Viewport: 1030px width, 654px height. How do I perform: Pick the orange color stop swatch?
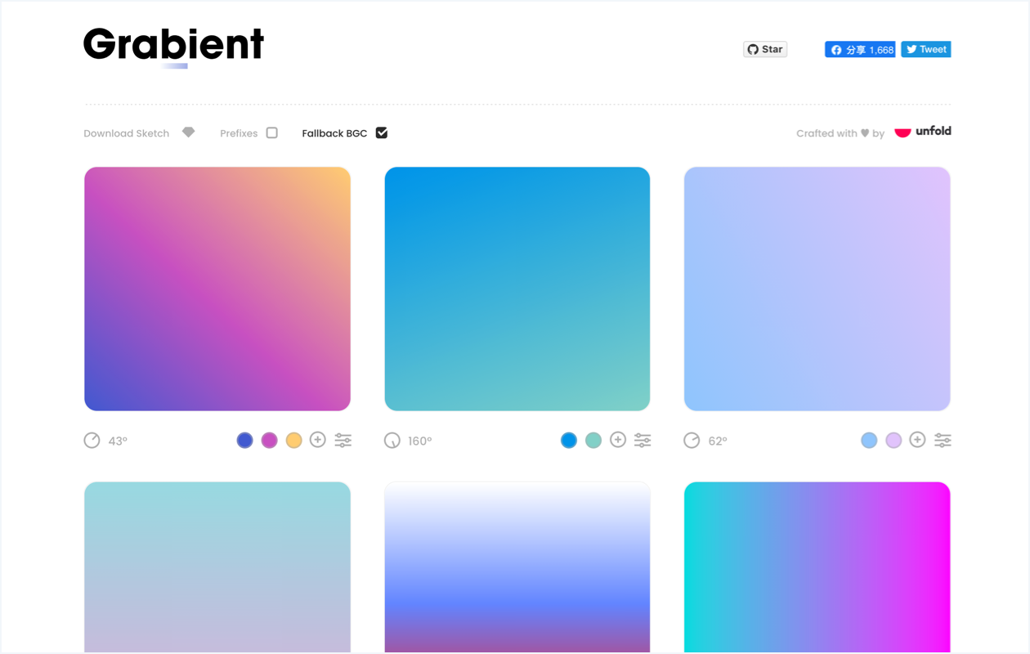293,441
